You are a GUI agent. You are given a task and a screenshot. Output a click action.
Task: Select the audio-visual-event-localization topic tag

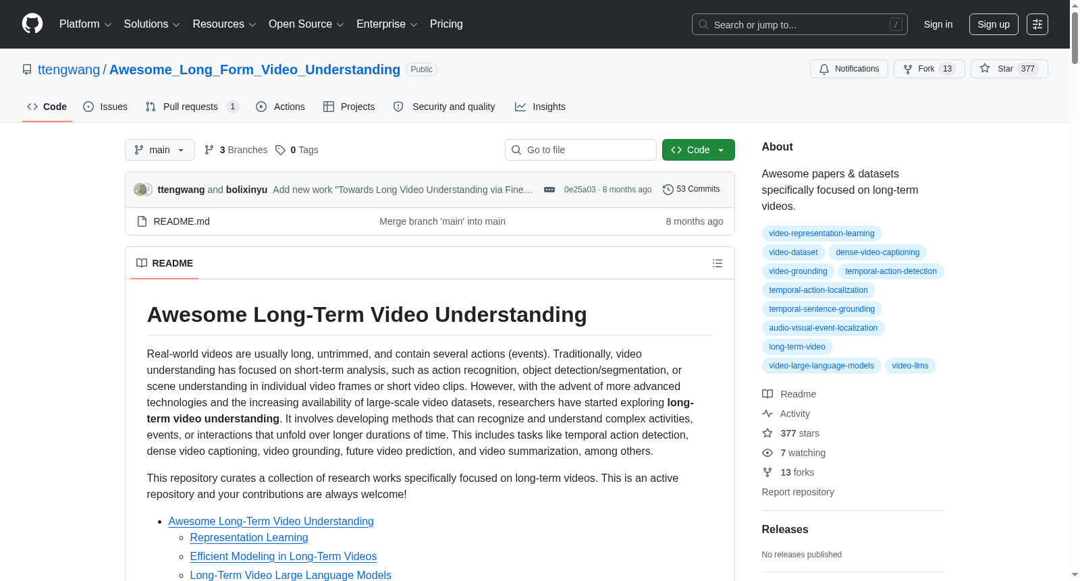[x=823, y=328]
